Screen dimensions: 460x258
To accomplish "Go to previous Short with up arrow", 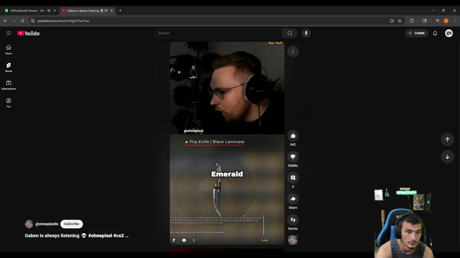I will pyautogui.click(x=447, y=139).
